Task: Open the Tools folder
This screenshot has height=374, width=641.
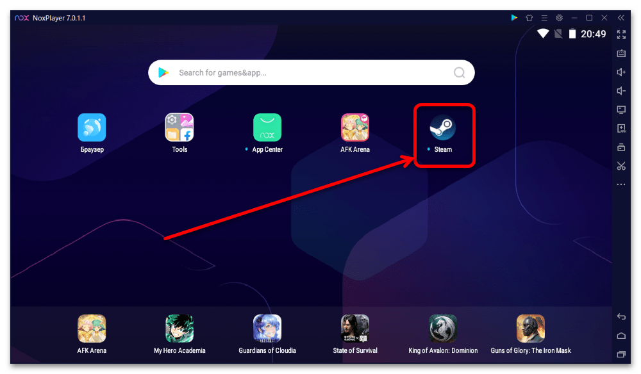Action: pyautogui.click(x=179, y=127)
